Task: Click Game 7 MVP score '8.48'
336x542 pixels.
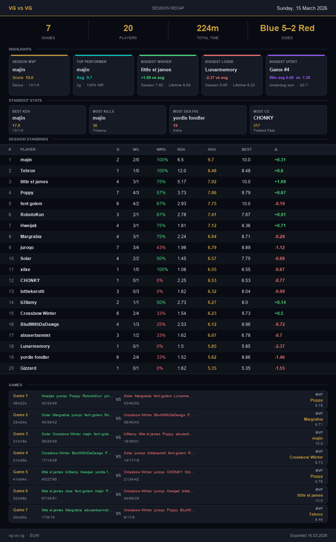Action: click(x=319, y=519)
